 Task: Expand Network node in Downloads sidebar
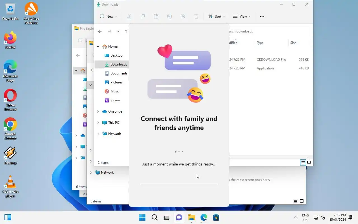pyautogui.click(x=98, y=134)
